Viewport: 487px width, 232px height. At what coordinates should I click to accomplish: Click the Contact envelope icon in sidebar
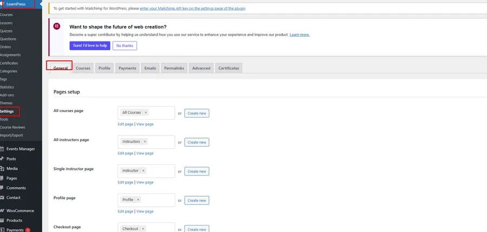[x=2, y=197]
